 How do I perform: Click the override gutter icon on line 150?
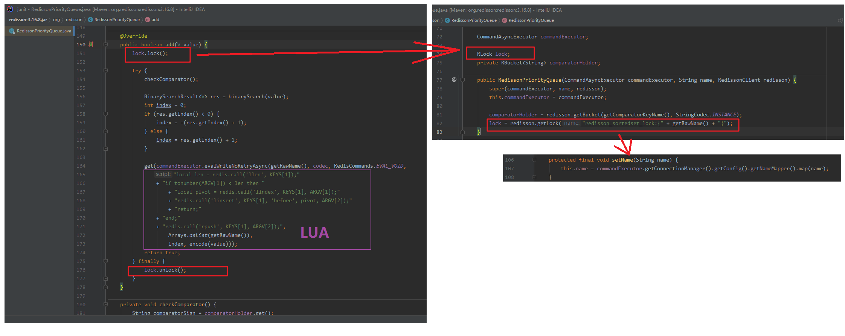(x=91, y=44)
